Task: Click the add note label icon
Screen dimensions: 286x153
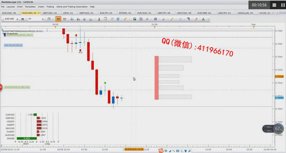Action: click(x=105, y=19)
